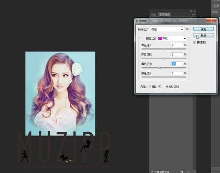
Task: Close the Selective Color dialog
Action: coord(211,20)
